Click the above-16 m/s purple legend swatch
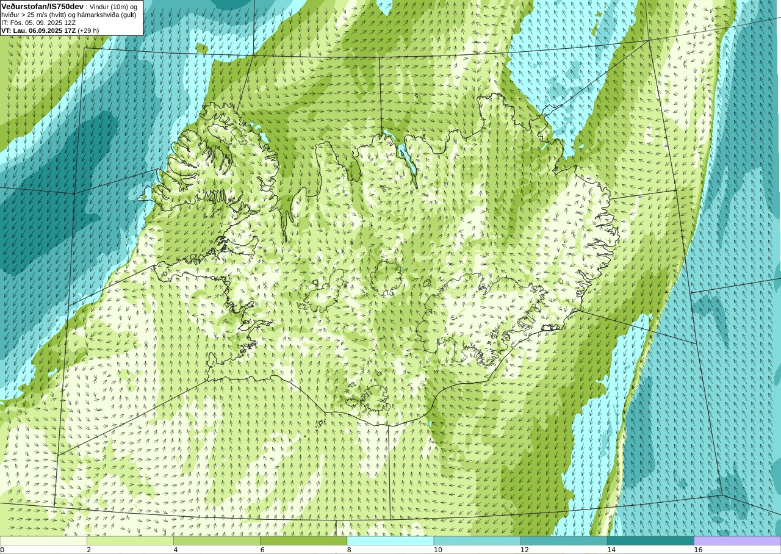781x554 pixels. tap(738, 541)
